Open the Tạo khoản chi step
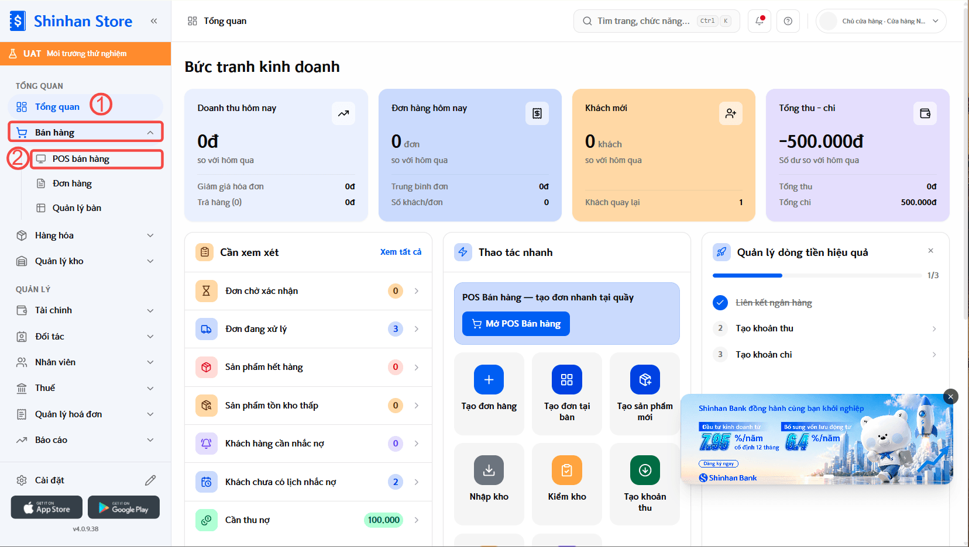 click(x=826, y=355)
